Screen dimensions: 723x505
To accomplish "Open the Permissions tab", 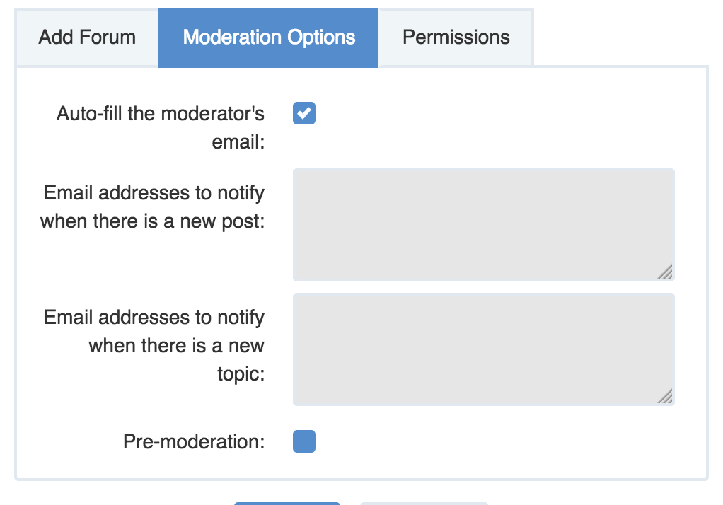I will [x=456, y=37].
